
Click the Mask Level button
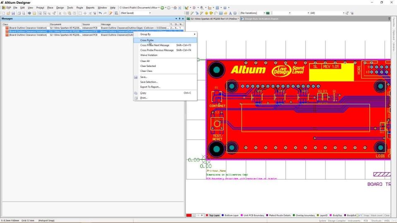point(376,216)
